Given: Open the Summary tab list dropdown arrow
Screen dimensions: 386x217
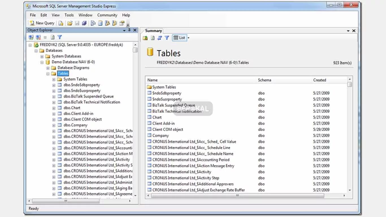Looking at the screenshot, I should coord(348,31).
